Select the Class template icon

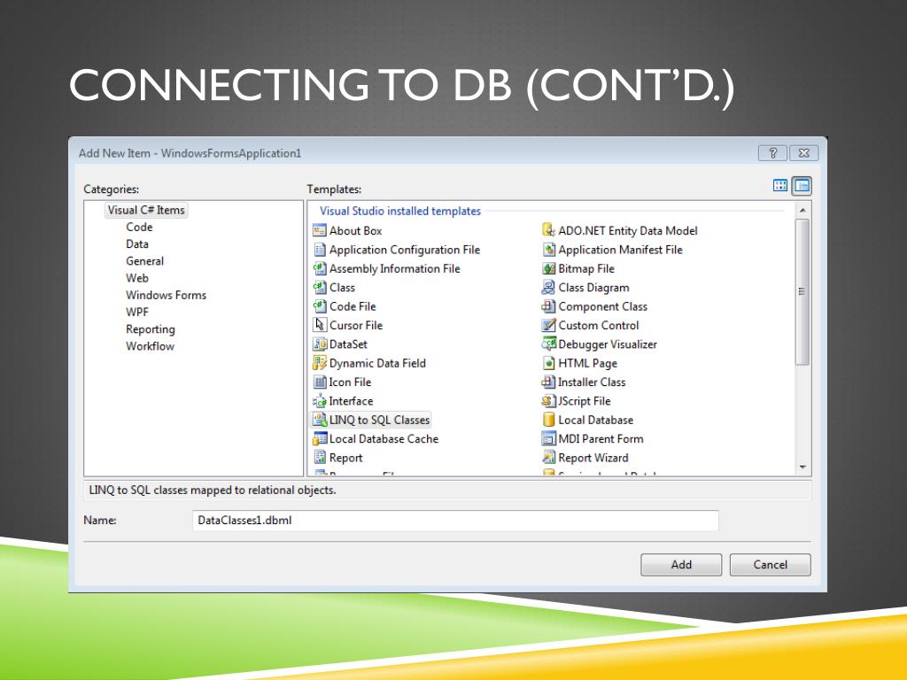(x=319, y=288)
